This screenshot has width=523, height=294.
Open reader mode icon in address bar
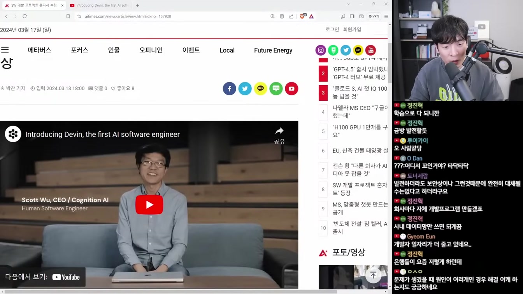point(282,16)
